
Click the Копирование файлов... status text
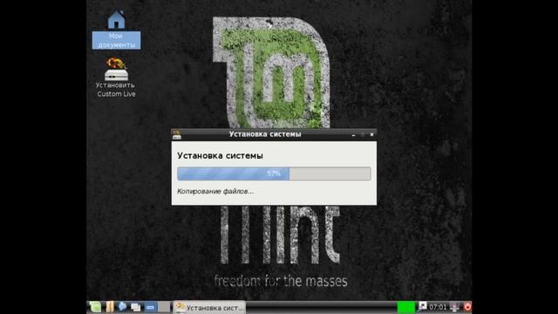point(215,192)
